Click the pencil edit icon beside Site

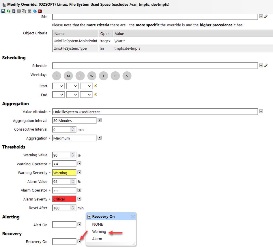pyautogui.click(x=266, y=16)
